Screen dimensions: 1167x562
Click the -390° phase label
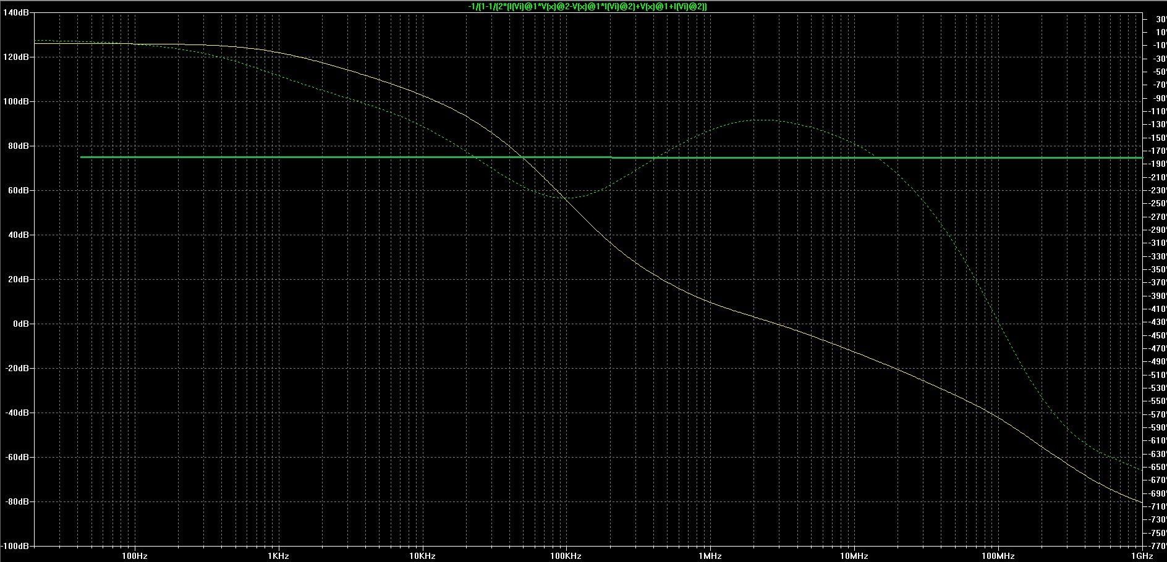[x=1158, y=296]
